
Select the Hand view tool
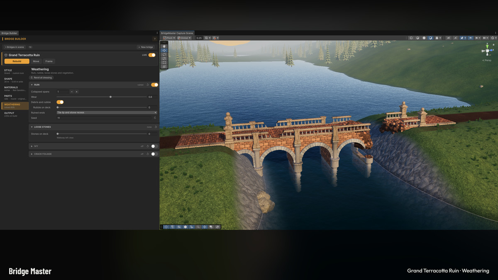(164, 46)
